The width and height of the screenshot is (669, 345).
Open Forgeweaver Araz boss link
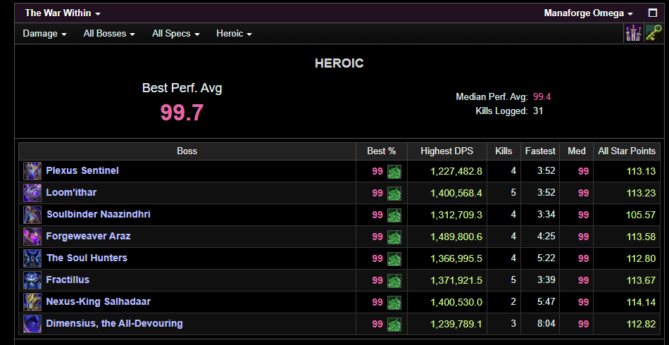click(88, 236)
